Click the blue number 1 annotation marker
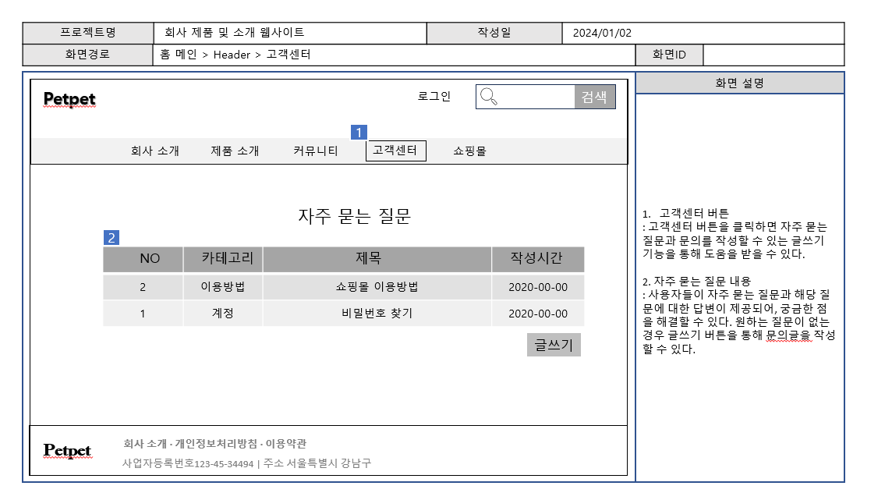Image resolution: width=885 pixels, height=500 pixels. [x=359, y=133]
